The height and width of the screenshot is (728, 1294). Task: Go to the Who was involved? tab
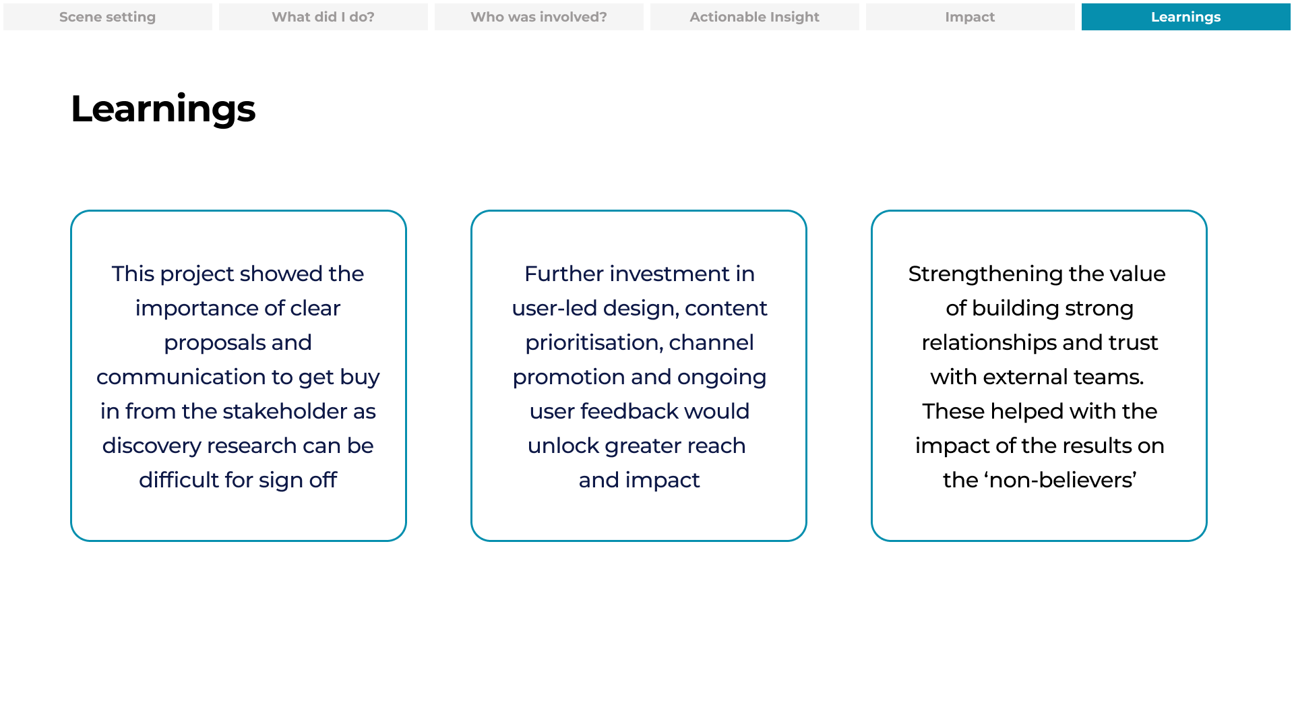pos(539,17)
